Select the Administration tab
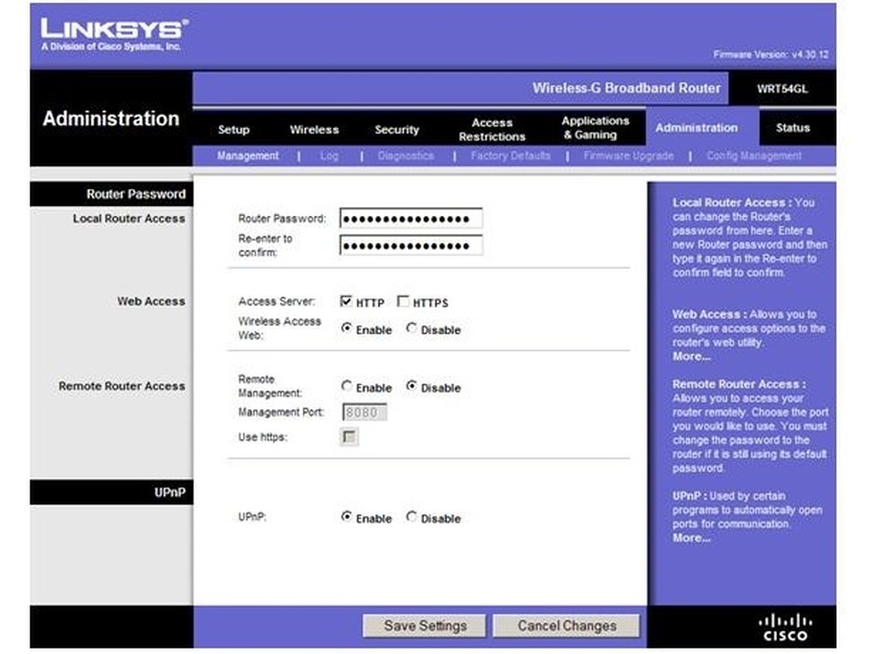 [x=696, y=127]
